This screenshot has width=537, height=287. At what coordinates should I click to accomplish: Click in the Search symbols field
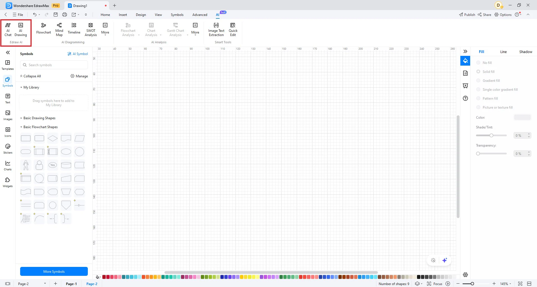click(x=54, y=65)
